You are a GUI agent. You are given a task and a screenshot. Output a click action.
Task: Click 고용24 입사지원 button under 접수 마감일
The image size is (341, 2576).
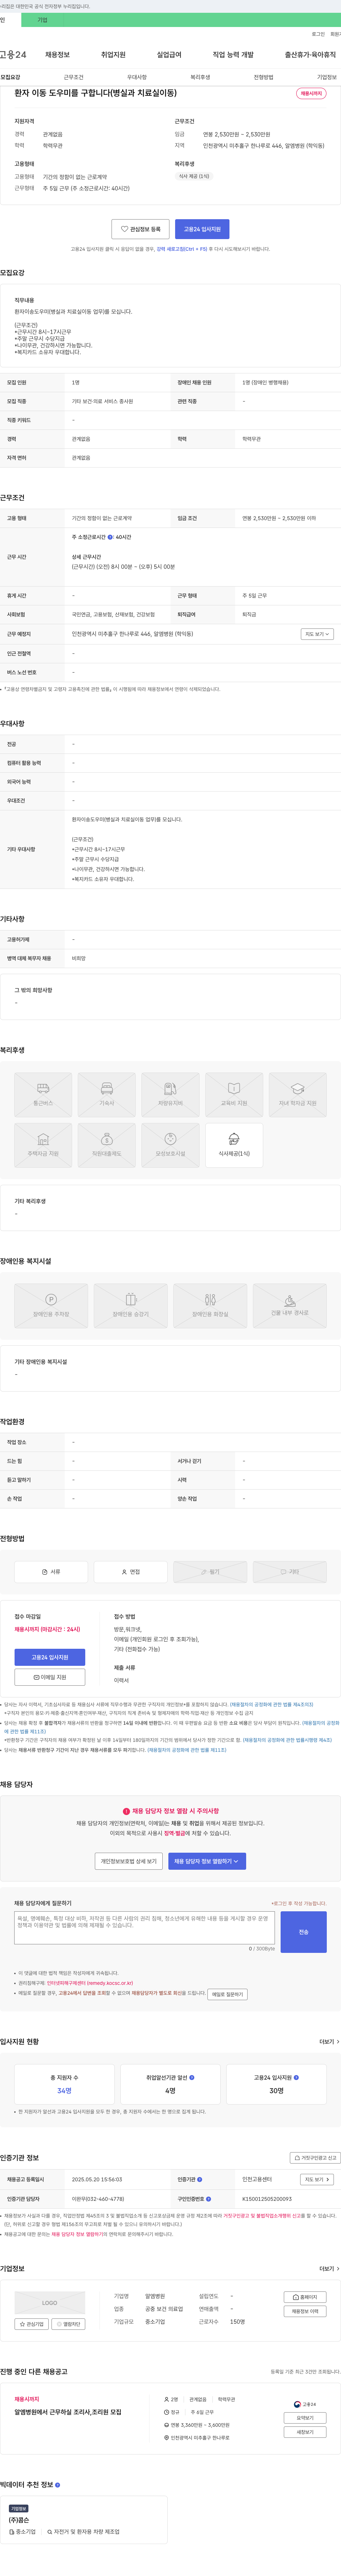(50, 1657)
